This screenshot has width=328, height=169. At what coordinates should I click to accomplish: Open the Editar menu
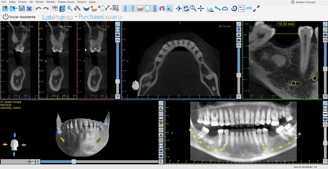(12, 2)
